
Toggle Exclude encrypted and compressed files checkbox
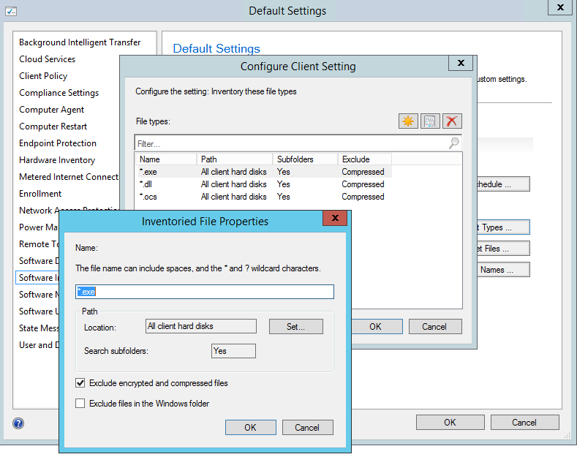(x=80, y=383)
